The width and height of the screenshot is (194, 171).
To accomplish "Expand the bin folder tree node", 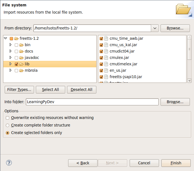I will [11, 45].
